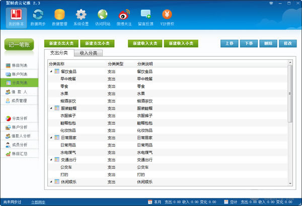Select the 水果 row
The width and height of the screenshot is (302, 206).
pyautogui.click(x=168, y=93)
